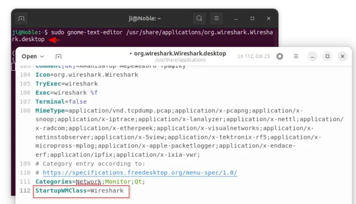This screenshot has height=204, width=356.
Task: Click the underlined word Network in Categories
Action: 88,182
